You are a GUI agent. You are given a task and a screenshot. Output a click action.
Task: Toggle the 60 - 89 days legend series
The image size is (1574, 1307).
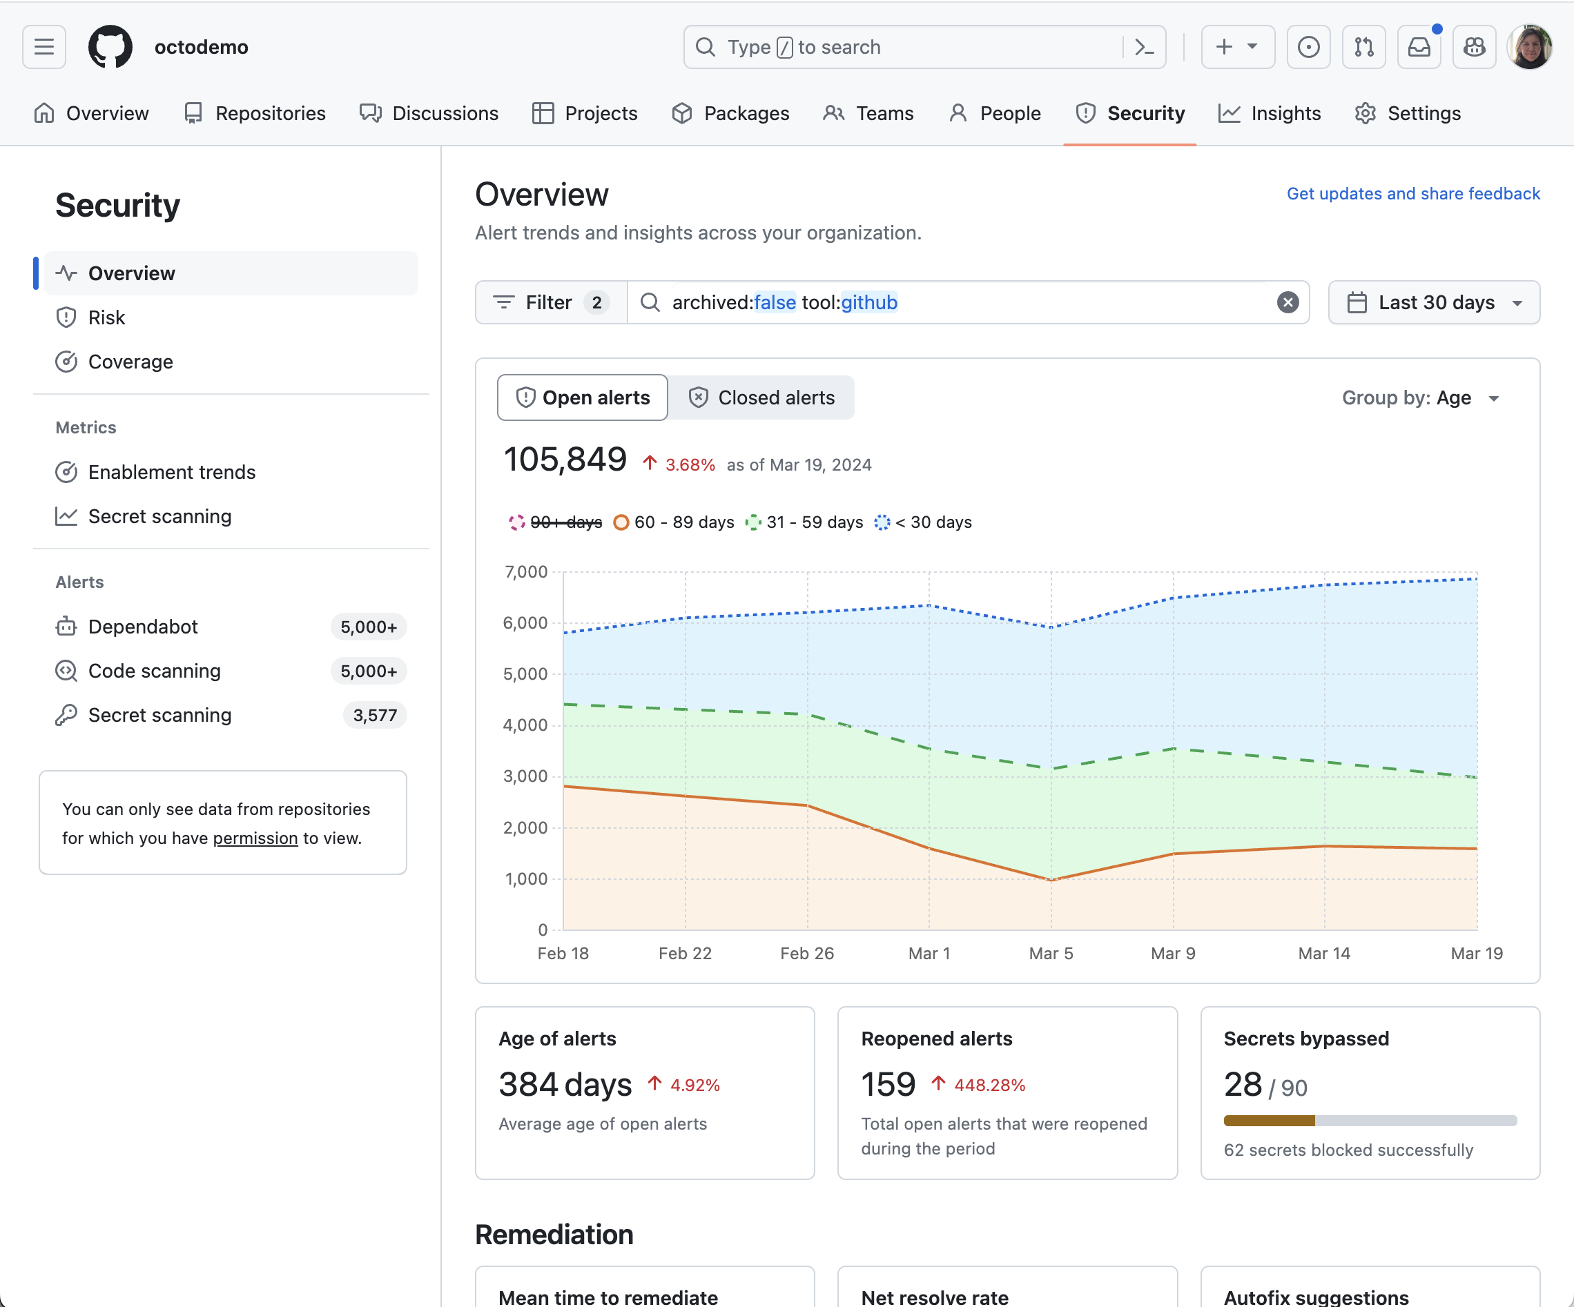674,522
